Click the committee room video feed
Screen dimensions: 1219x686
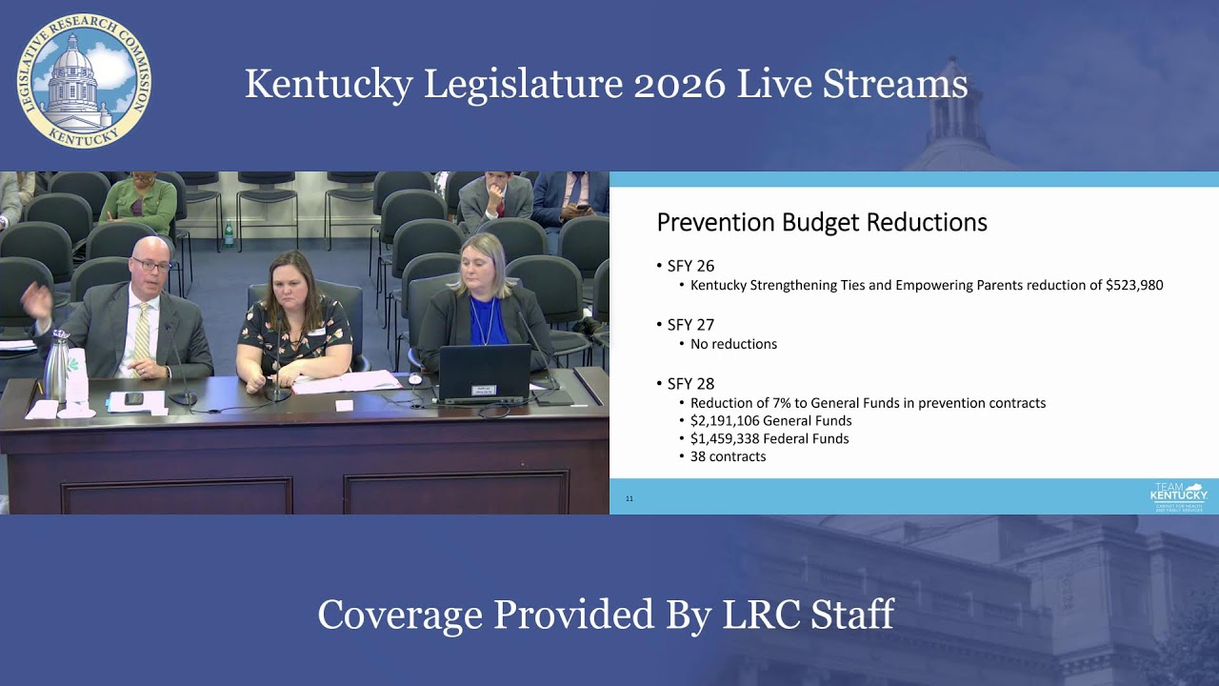click(x=305, y=343)
